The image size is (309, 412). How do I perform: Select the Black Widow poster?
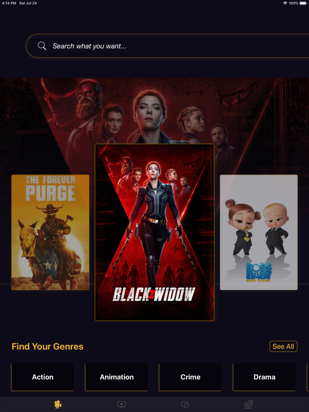(154, 232)
